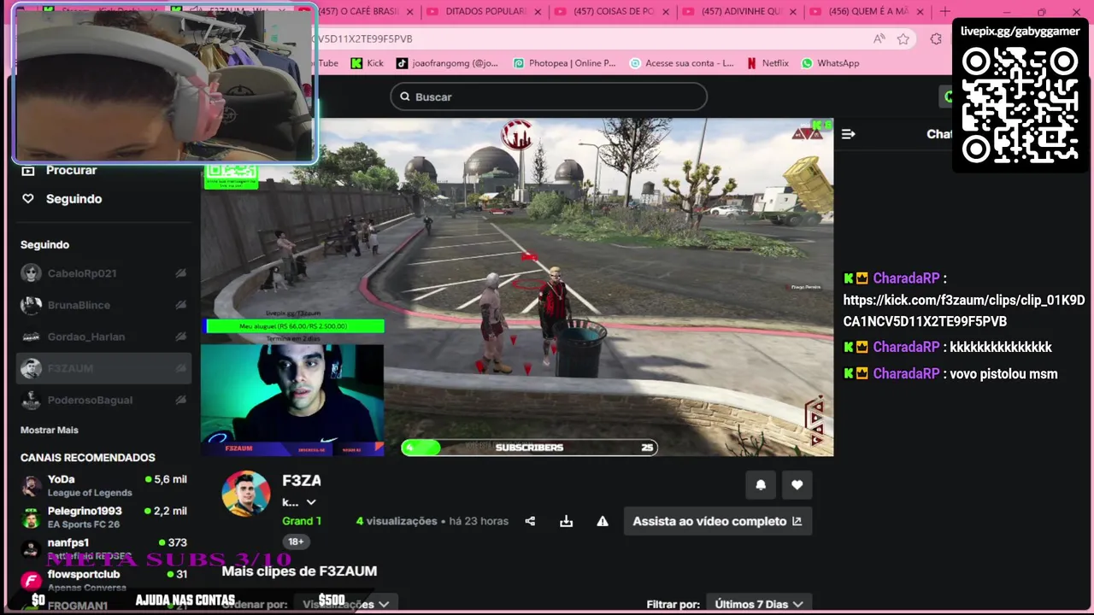Viewport: 1094px width, 615px height.
Task: Share the clip via share icon
Action: coord(530,521)
